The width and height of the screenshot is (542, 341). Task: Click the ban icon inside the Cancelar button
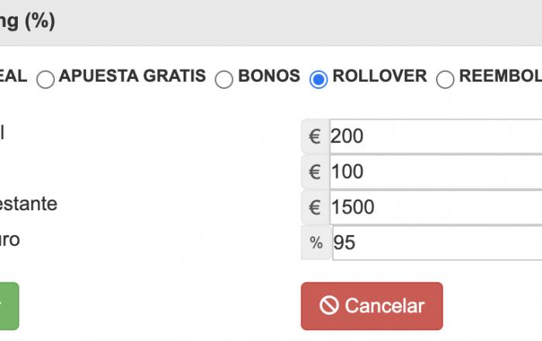click(x=329, y=305)
